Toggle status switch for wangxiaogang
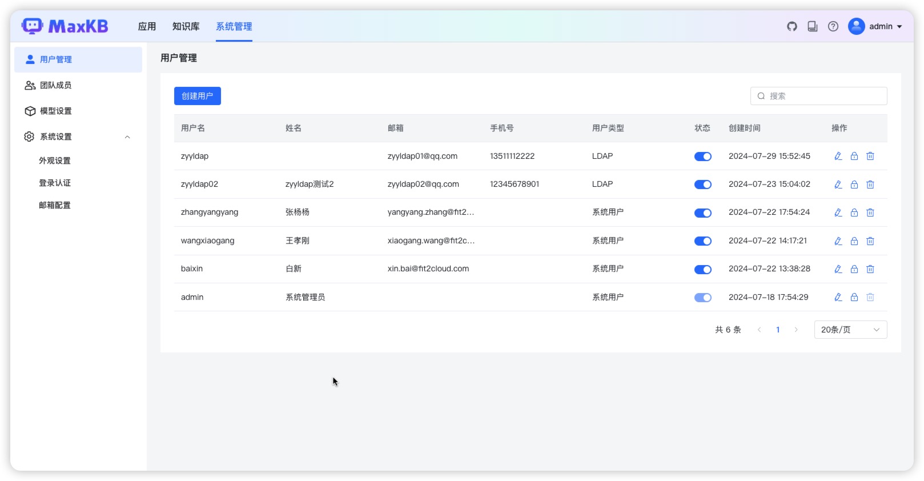 [703, 241]
